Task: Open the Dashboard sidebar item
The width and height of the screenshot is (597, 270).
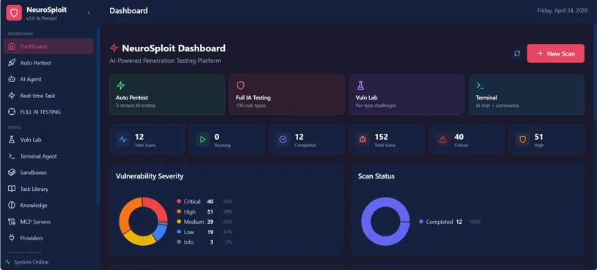Action: tap(48, 46)
